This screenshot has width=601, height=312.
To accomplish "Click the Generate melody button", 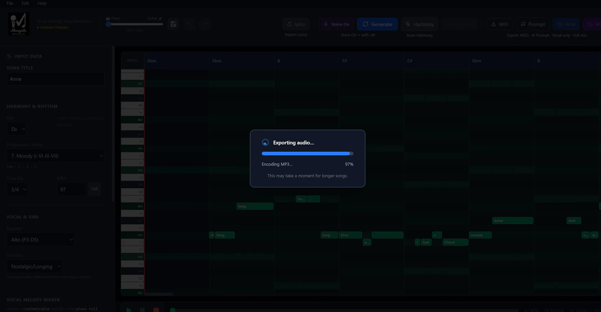I will [x=377, y=24].
